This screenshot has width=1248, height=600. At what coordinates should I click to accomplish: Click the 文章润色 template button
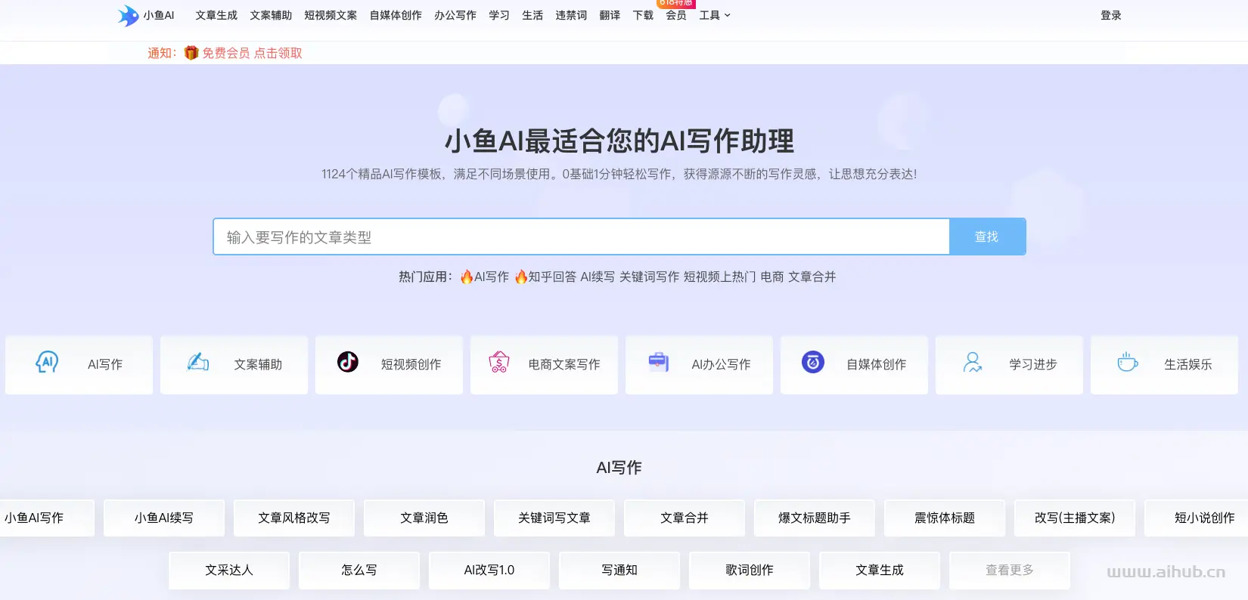(x=424, y=518)
